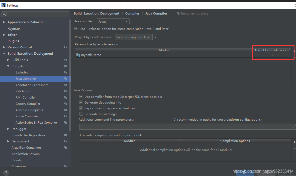Open the Keymap settings page

click(14, 29)
